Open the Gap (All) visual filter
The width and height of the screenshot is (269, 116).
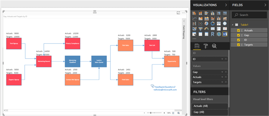pos(210,112)
